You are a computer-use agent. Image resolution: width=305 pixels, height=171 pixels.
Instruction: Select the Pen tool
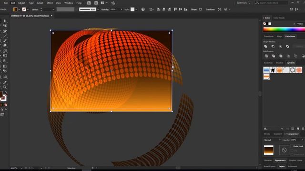tap(5, 31)
